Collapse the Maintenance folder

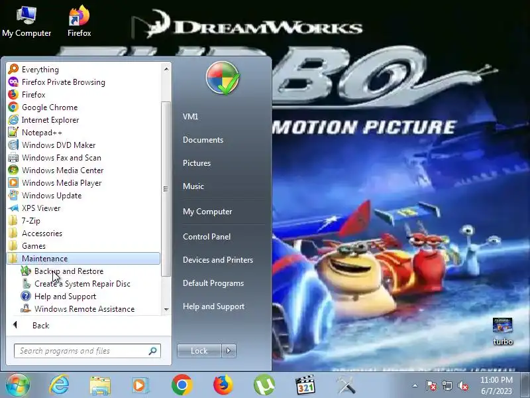[x=83, y=258]
